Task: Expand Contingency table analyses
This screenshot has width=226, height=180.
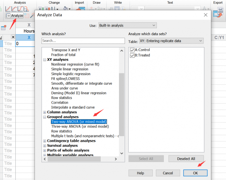Action: click(45, 141)
